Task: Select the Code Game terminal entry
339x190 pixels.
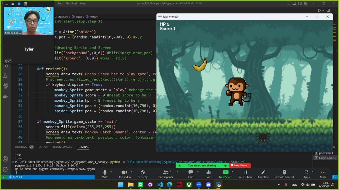Action: pyautogui.click(x=325, y=158)
